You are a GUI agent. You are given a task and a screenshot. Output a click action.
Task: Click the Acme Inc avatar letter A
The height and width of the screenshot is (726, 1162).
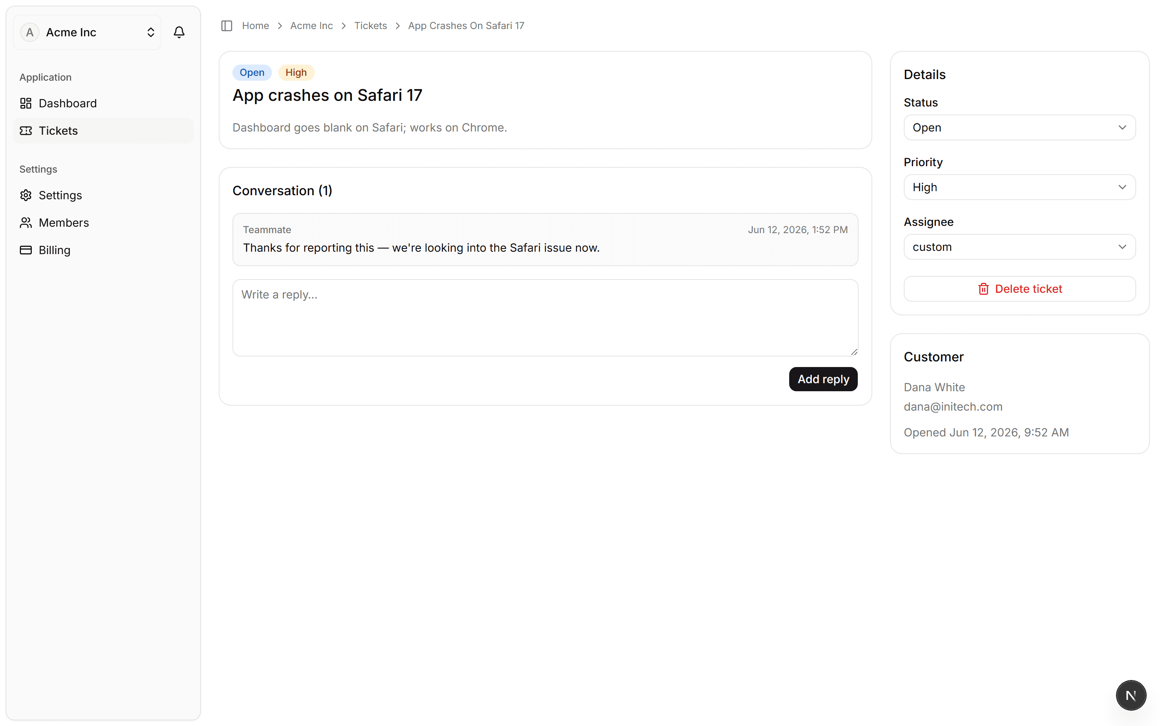tap(30, 32)
